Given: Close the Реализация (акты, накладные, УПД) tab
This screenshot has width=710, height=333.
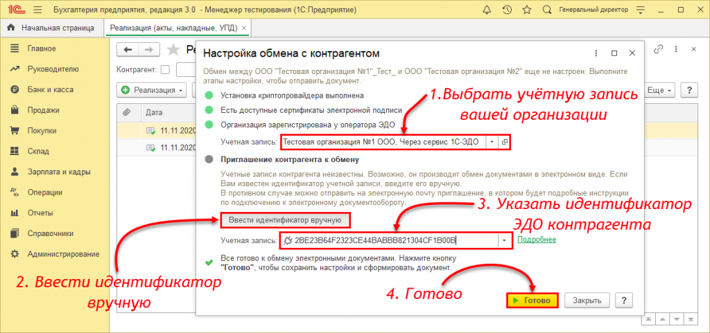Looking at the screenshot, I should click(x=244, y=28).
